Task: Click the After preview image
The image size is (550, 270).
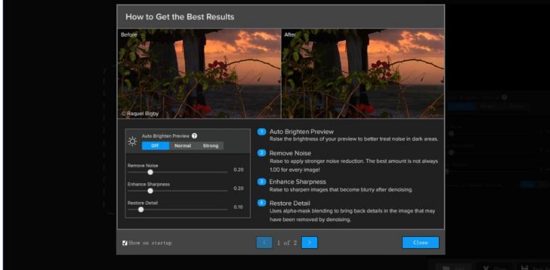Action: tap(363, 73)
